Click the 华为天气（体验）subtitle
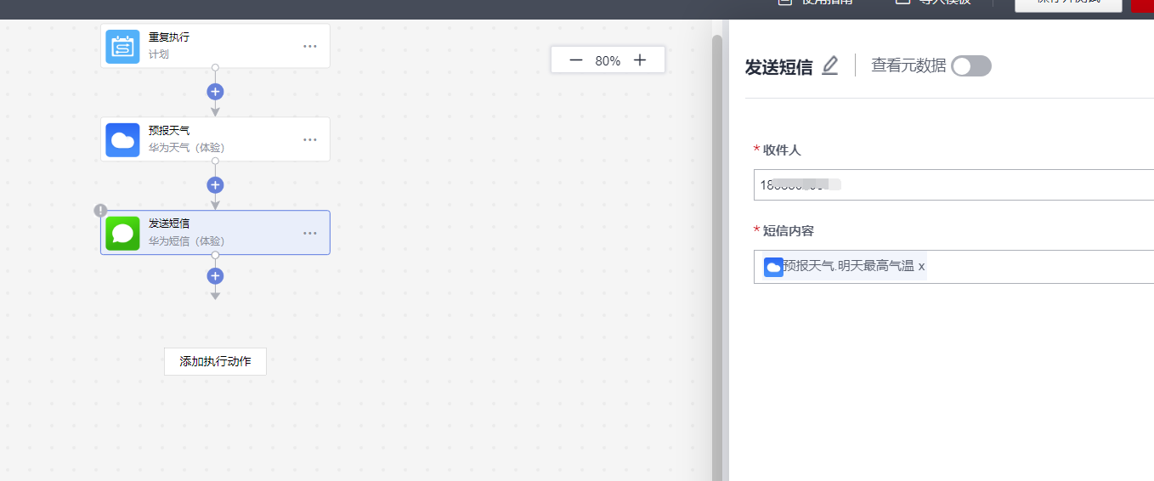The image size is (1154, 481). click(187, 148)
